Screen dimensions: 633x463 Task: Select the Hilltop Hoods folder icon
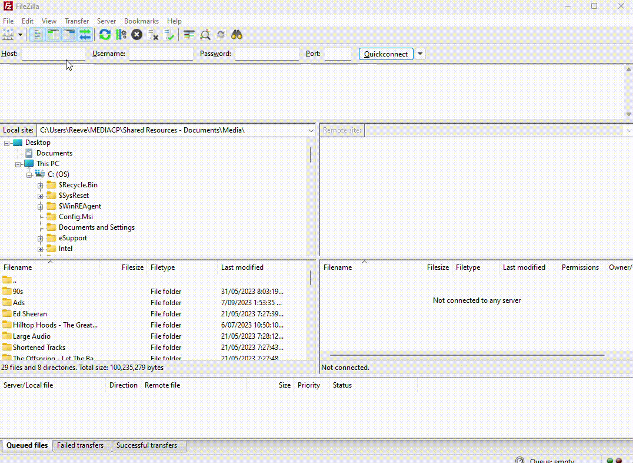7,325
